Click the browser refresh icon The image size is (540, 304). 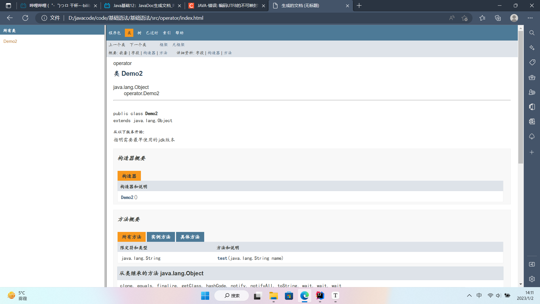coord(25,18)
